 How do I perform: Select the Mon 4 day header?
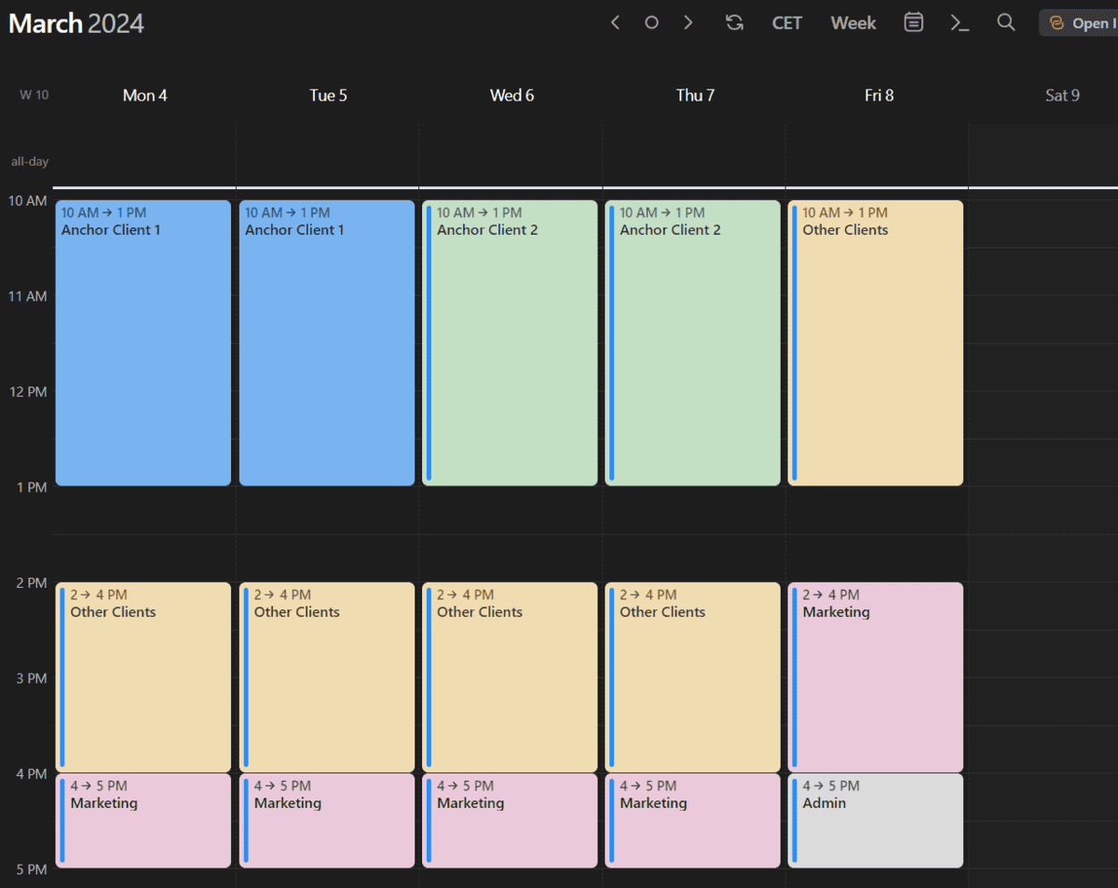coord(145,95)
